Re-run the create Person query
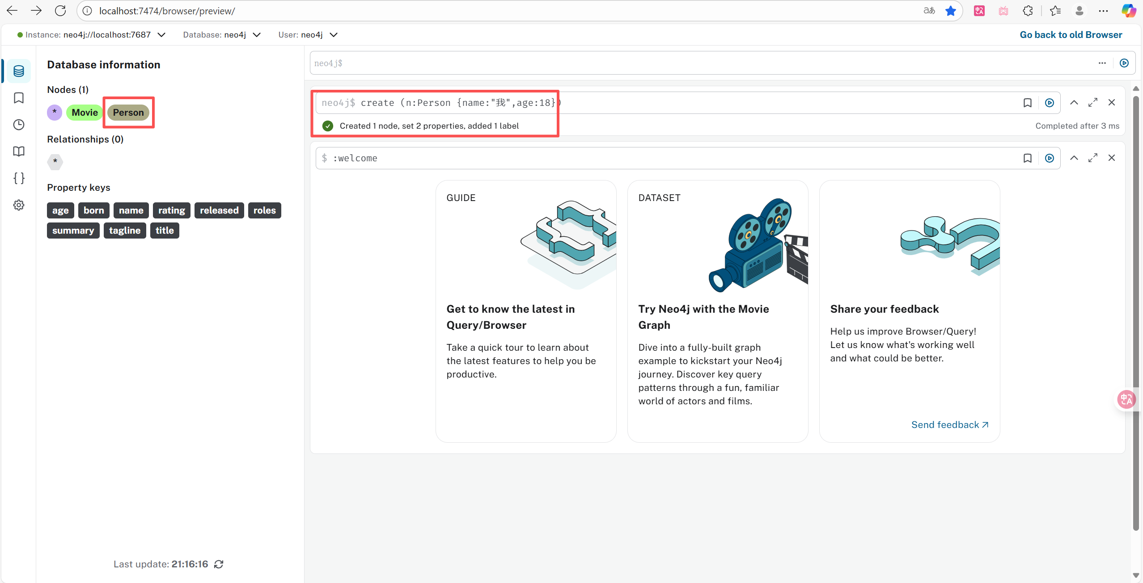Viewport: 1143px width, 583px height. pyautogui.click(x=1049, y=103)
